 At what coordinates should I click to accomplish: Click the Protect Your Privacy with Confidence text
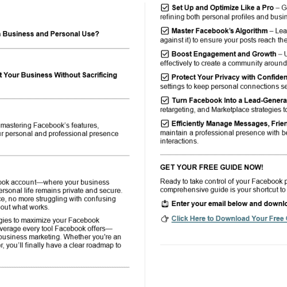(229, 77)
